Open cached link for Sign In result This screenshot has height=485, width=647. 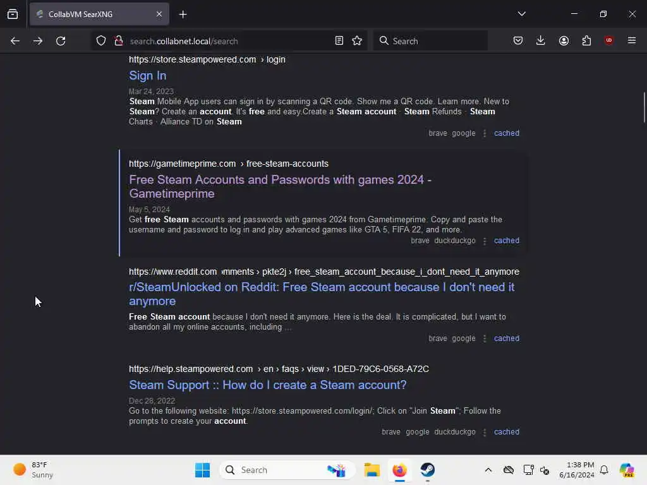(x=507, y=133)
